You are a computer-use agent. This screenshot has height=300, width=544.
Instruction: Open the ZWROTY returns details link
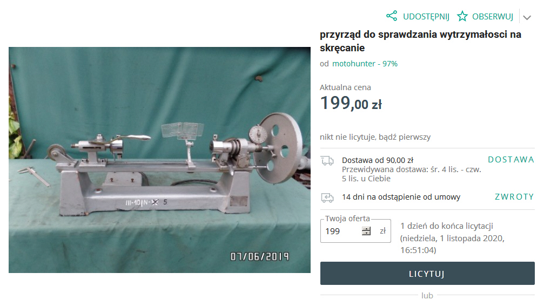514,197
